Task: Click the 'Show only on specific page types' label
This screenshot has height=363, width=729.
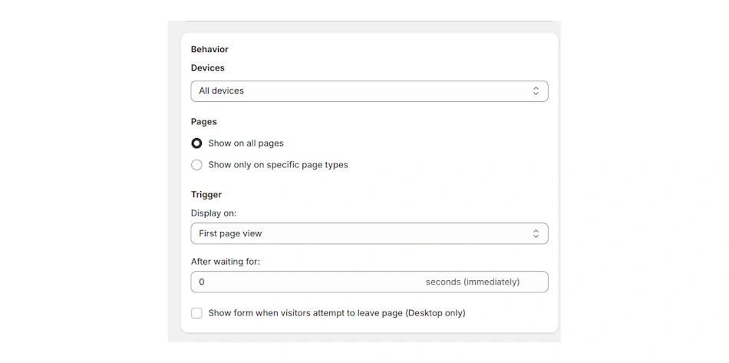Action: click(278, 165)
